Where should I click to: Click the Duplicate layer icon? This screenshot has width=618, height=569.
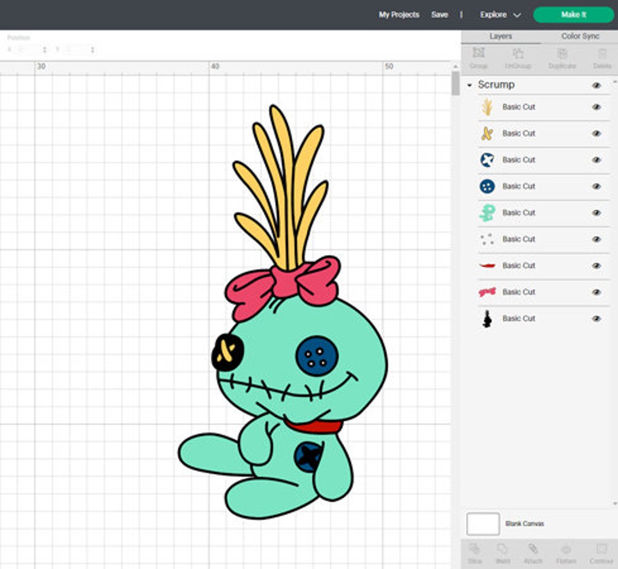pyautogui.click(x=562, y=53)
